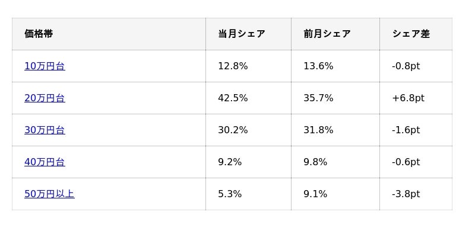The image size is (475, 228).
Task: Open the 10万円台 price range link
Action: [x=45, y=66]
